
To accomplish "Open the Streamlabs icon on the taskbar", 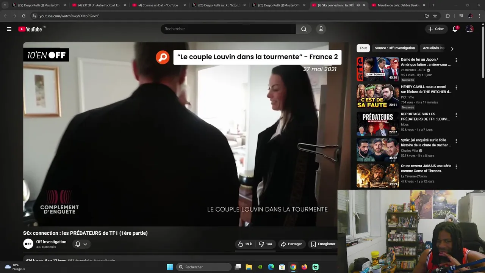I will click(315, 267).
